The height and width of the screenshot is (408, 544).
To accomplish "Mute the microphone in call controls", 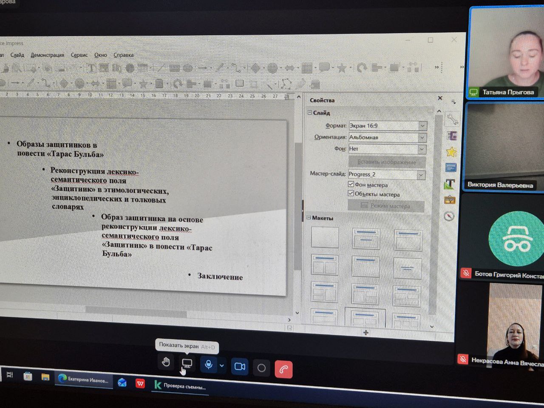I will pos(208,365).
